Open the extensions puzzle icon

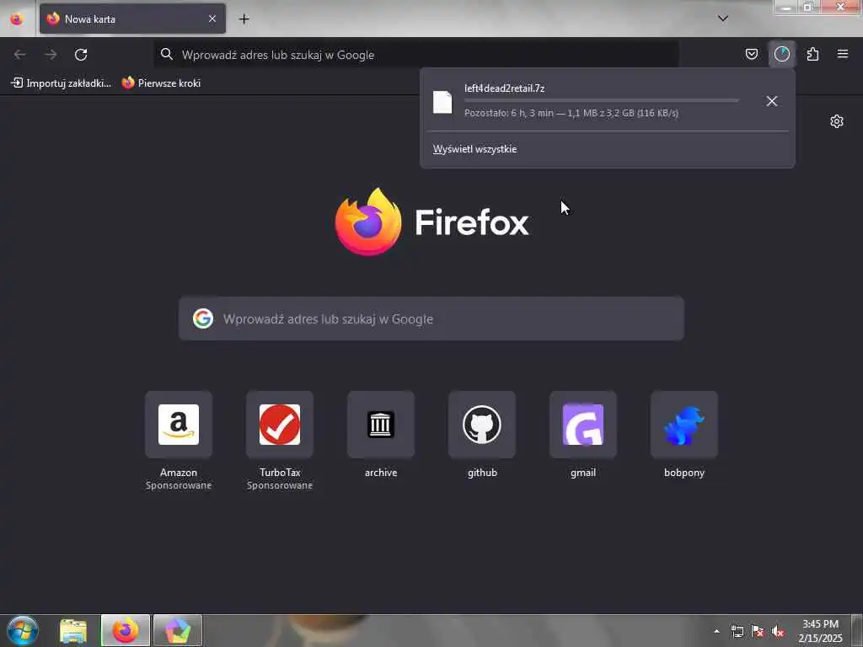(812, 54)
